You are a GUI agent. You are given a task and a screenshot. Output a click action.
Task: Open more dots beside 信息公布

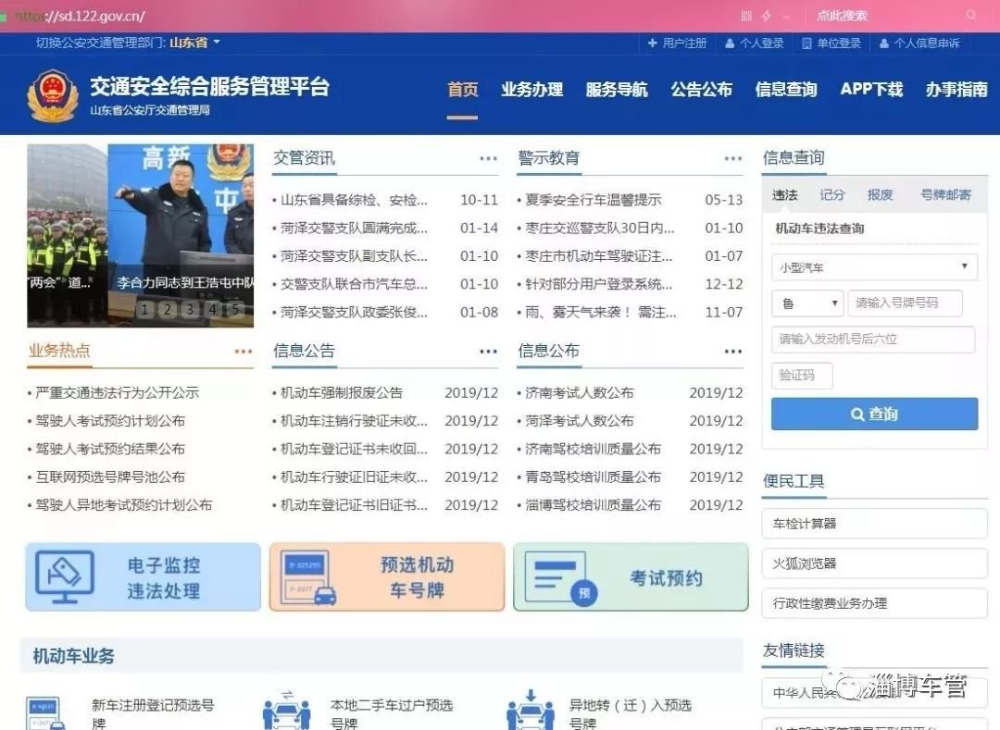pos(733,351)
